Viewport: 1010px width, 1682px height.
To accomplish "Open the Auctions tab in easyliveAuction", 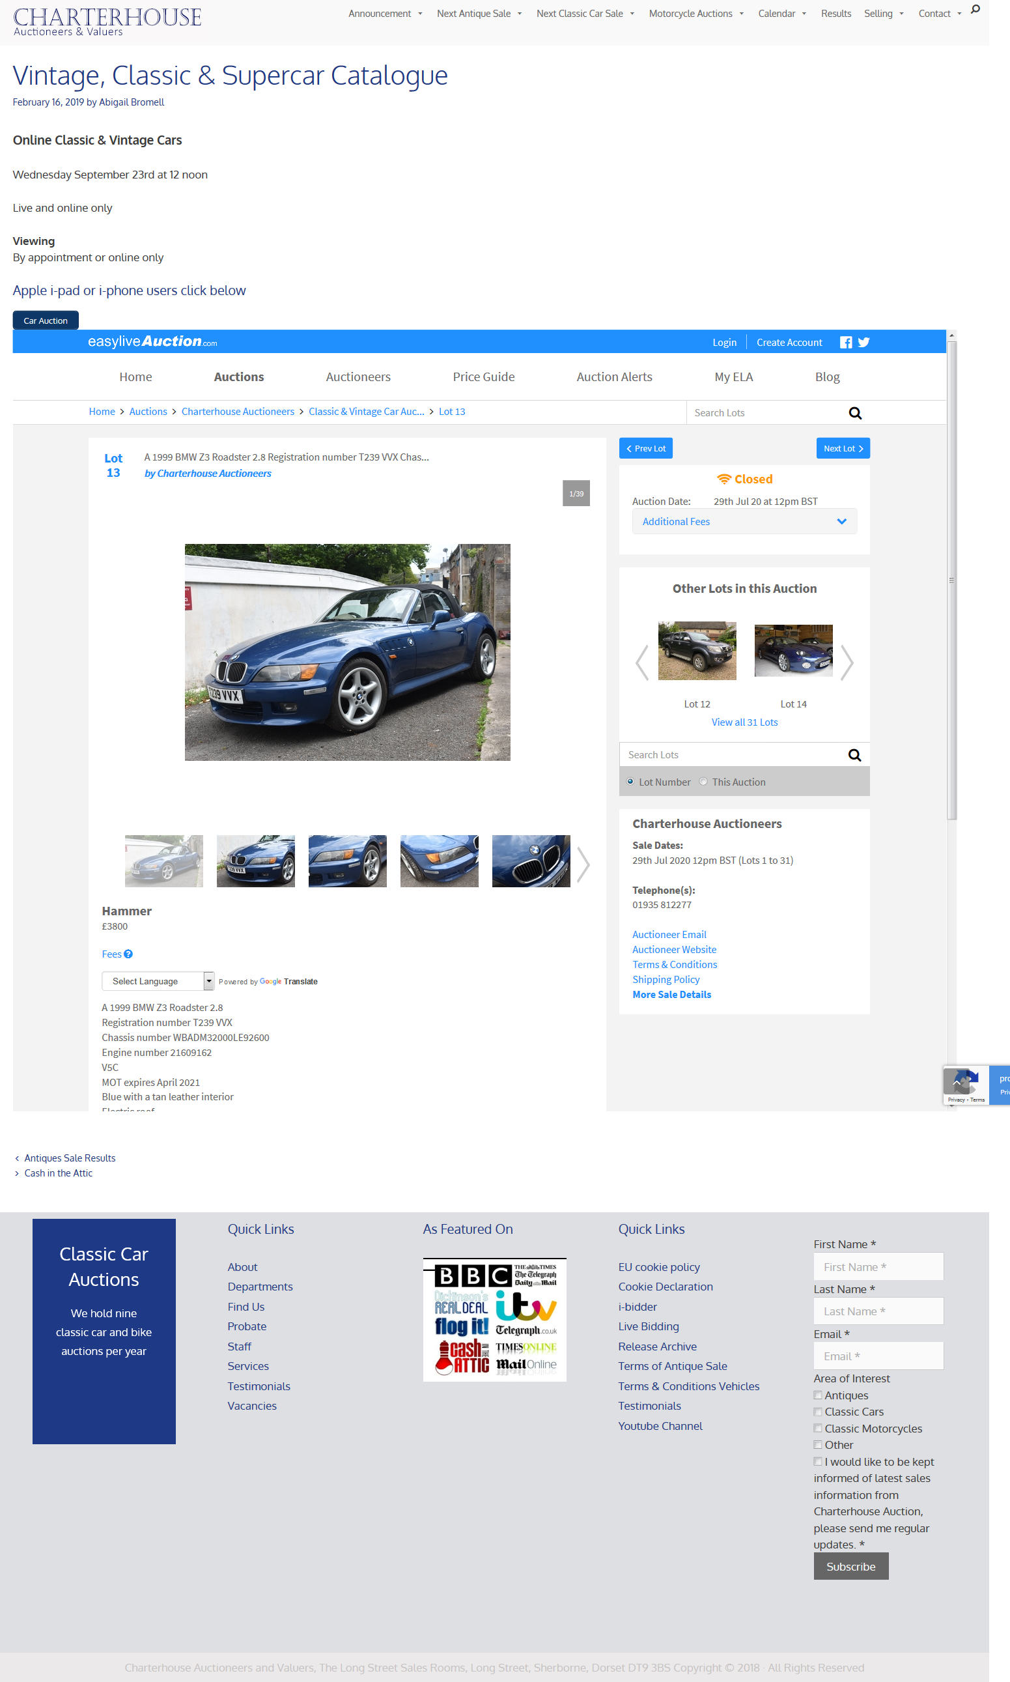I will [239, 377].
